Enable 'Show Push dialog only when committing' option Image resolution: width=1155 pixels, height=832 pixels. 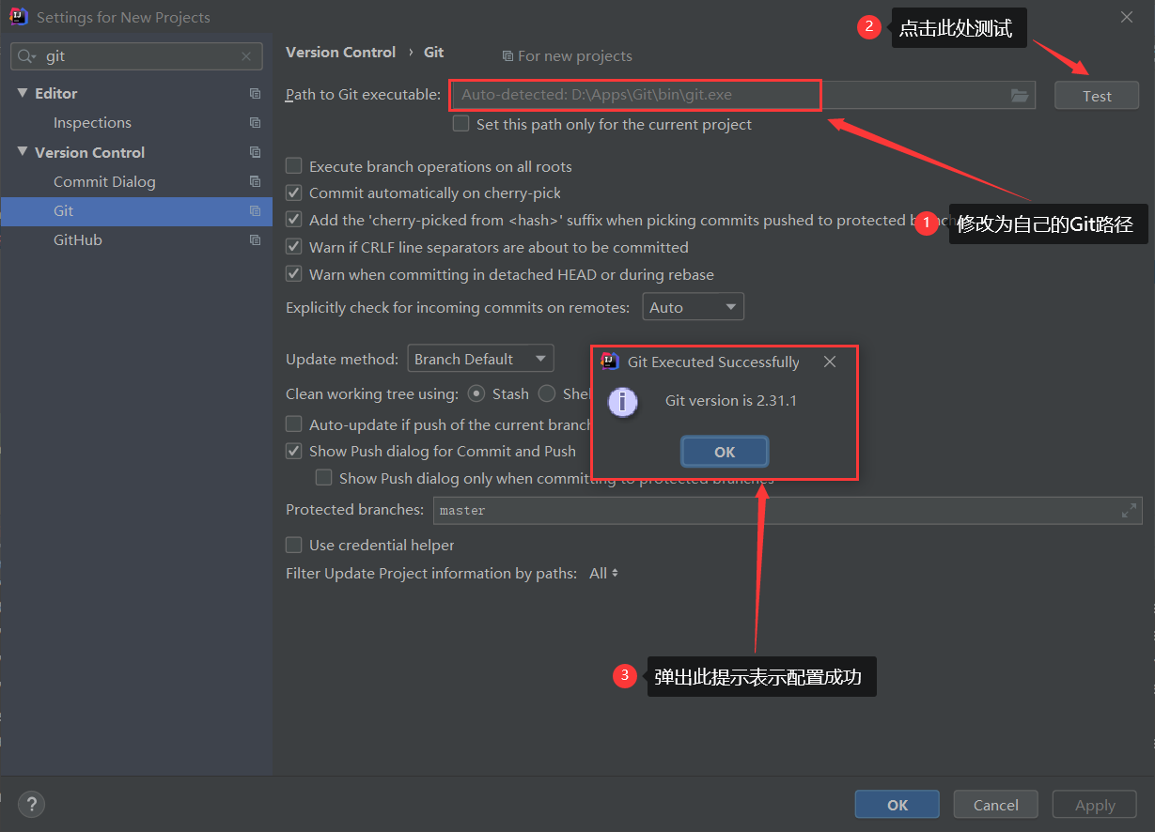pos(324,478)
